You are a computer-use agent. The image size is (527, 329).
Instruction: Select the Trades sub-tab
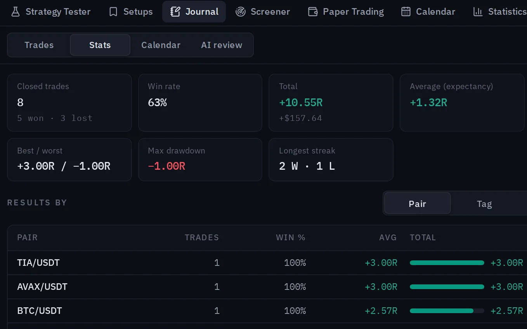[39, 45]
